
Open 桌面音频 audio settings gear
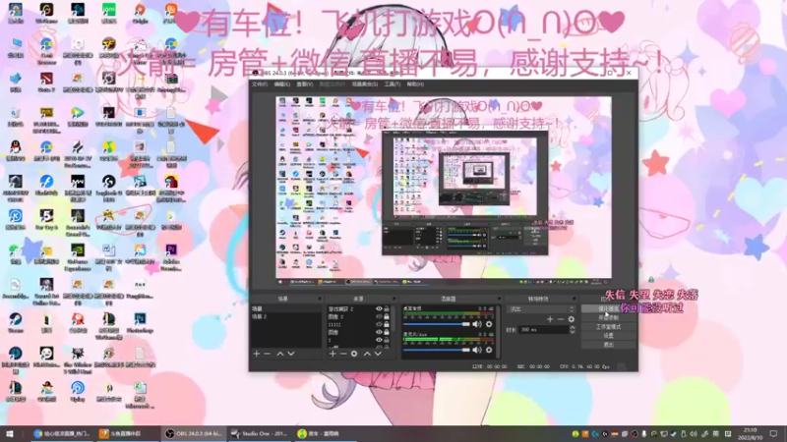coord(489,324)
